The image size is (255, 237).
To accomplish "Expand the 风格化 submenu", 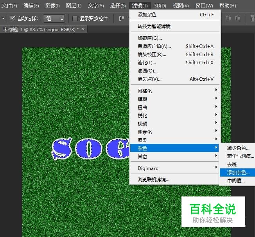I will [175, 91].
